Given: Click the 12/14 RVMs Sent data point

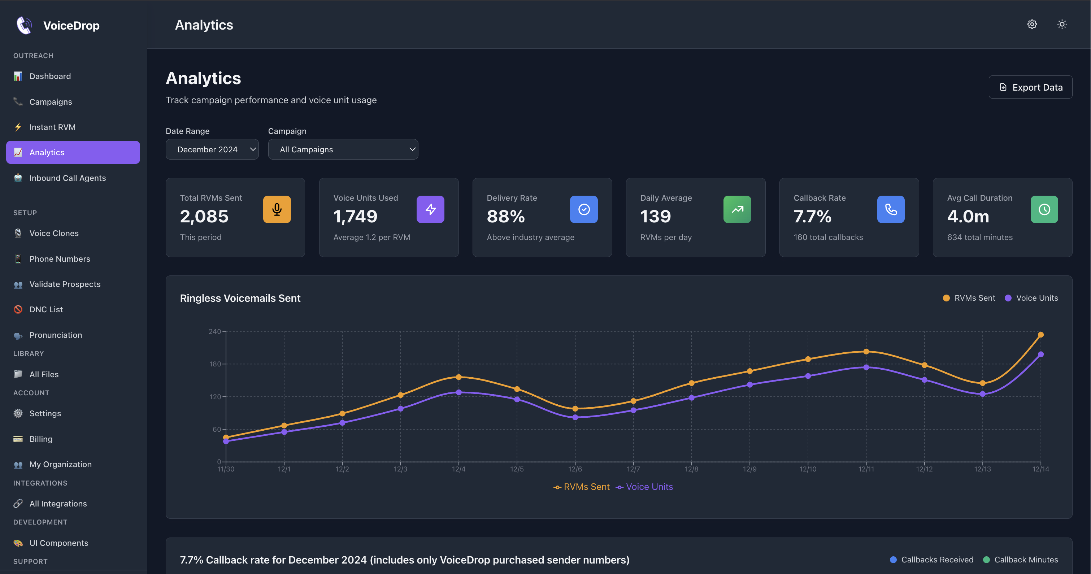Looking at the screenshot, I should click(1040, 335).
